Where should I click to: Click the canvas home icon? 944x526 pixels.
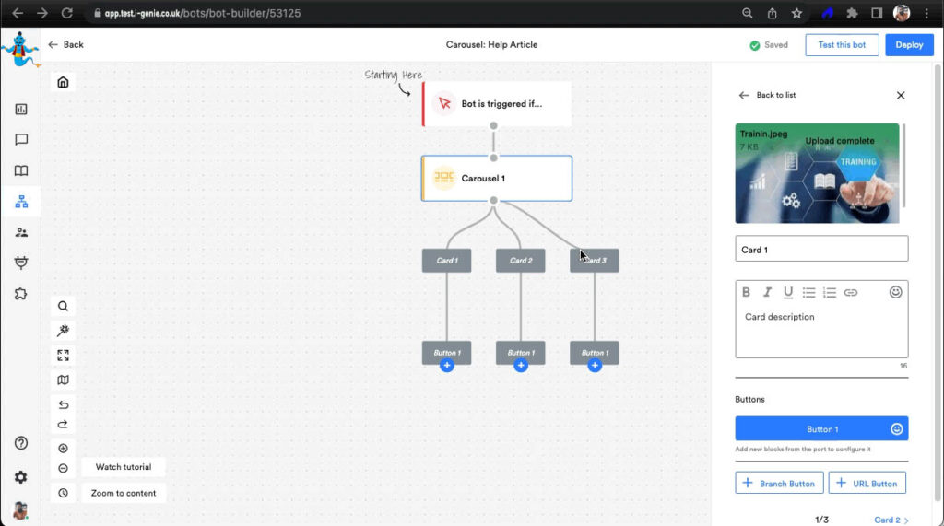coord(63,82)
